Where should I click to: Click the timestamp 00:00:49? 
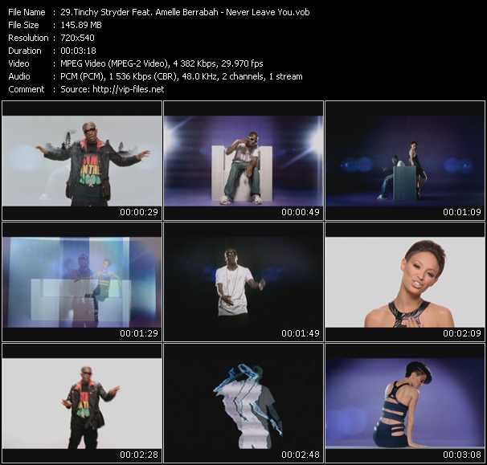[x=301, y=212]
